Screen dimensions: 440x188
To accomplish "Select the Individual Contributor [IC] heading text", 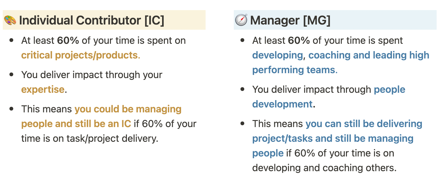I will click(x=91, y=21).
